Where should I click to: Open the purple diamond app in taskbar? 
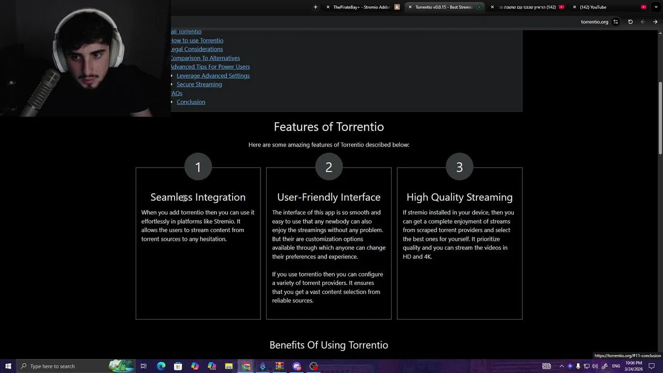coord(263,366)
